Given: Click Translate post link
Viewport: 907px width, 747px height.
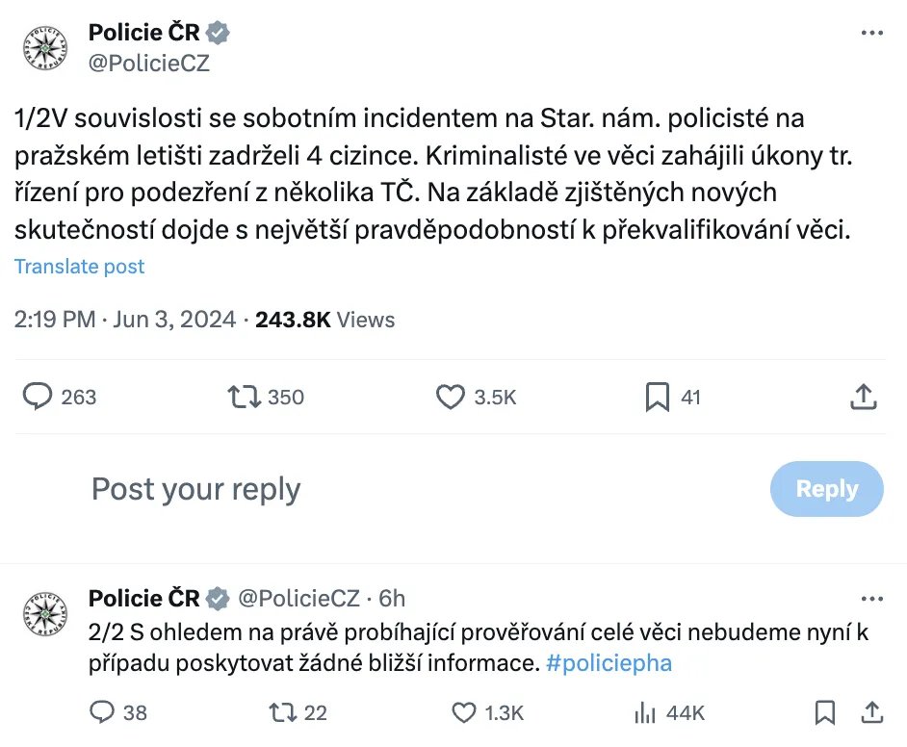Looking at the screenshot, I should point(79,267).
